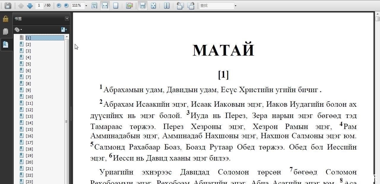This screenshot has width=380, height=184.
Task: Go to previous page arrow
Action: pyautogui.click(x=21, y=5)
